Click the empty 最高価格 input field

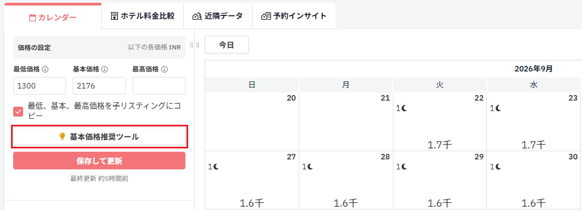[159, 86]
